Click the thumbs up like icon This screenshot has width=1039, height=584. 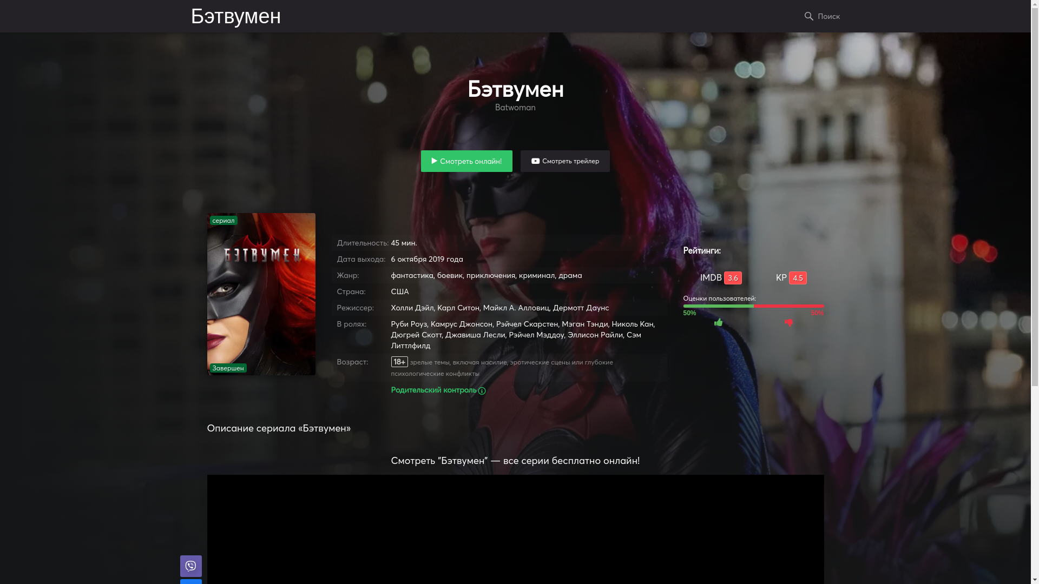click(x=718, y=322)
